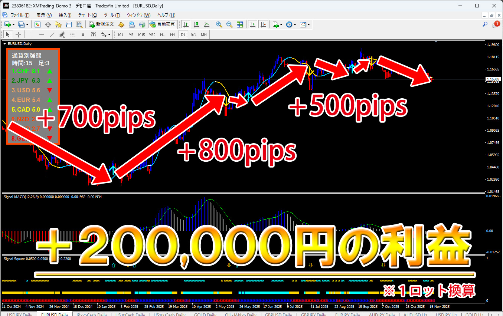
Task: Expand the periodicity clock dropdown
Action: 295,24
